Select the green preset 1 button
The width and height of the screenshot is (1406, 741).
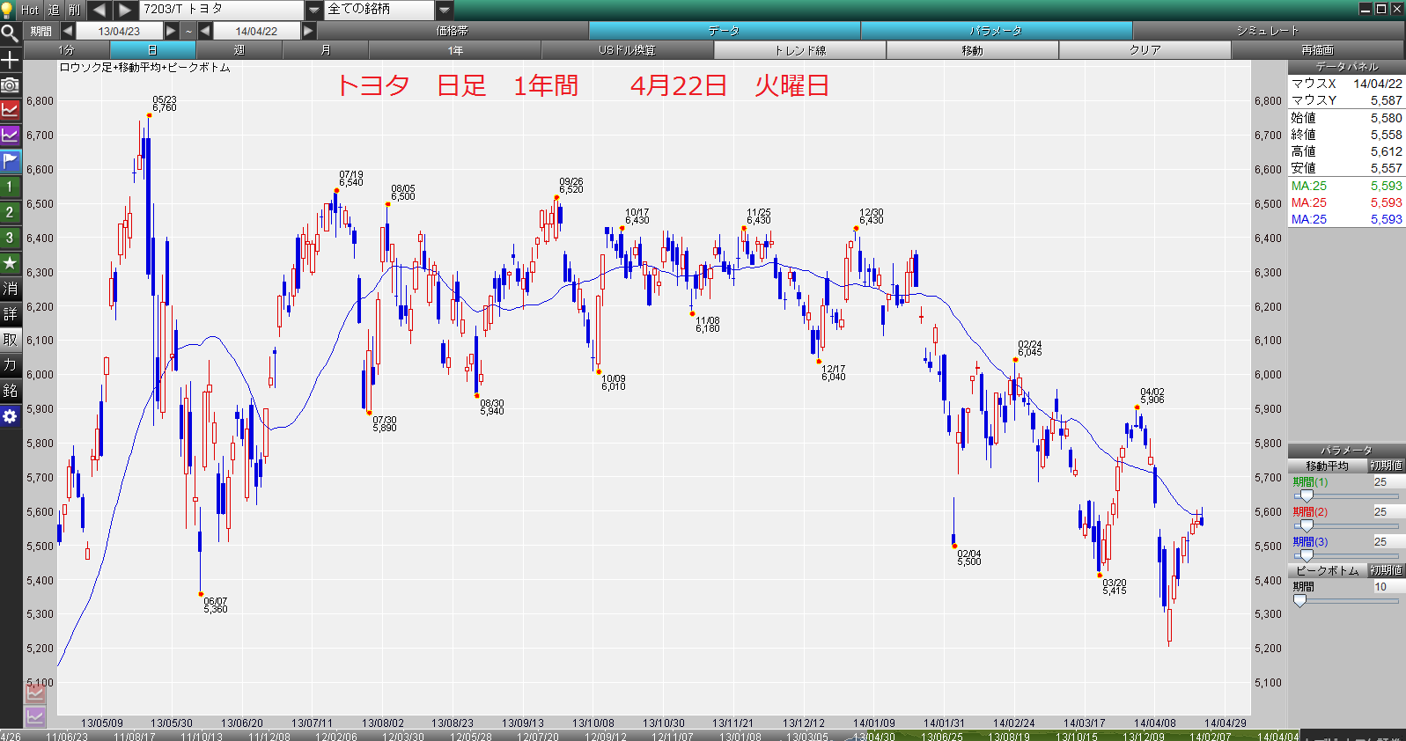[x=10, y=187]
